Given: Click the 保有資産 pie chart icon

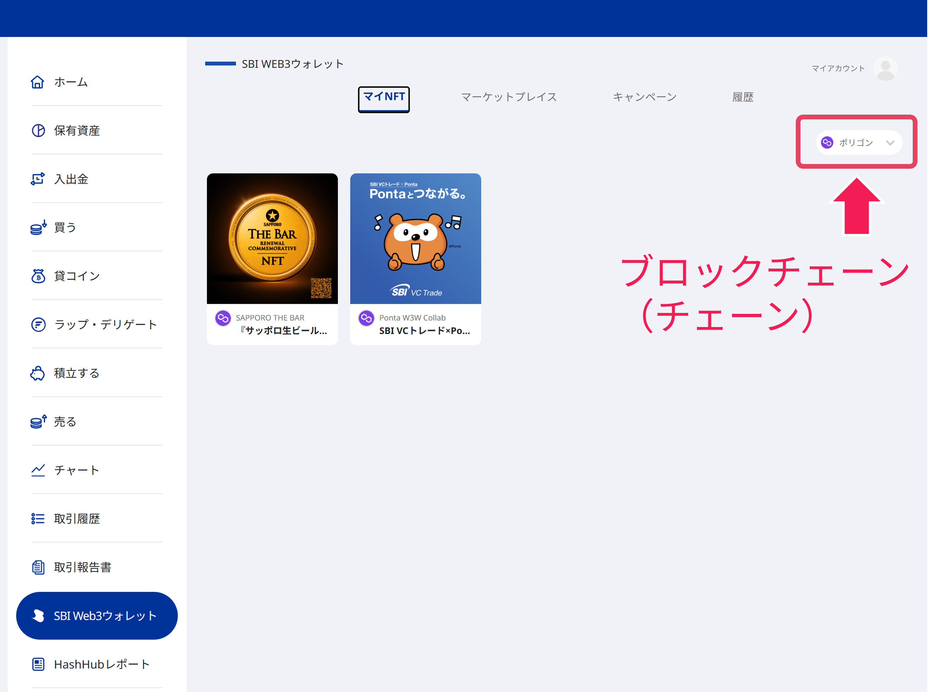Looking at the screenshot, I should tap(38, 131).
